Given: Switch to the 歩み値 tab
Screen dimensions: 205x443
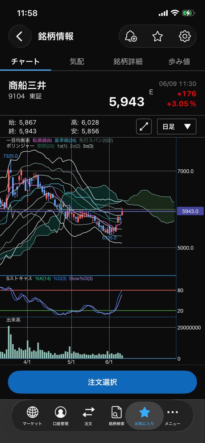Looking at the screenshot, I should (x=179, y=61).
